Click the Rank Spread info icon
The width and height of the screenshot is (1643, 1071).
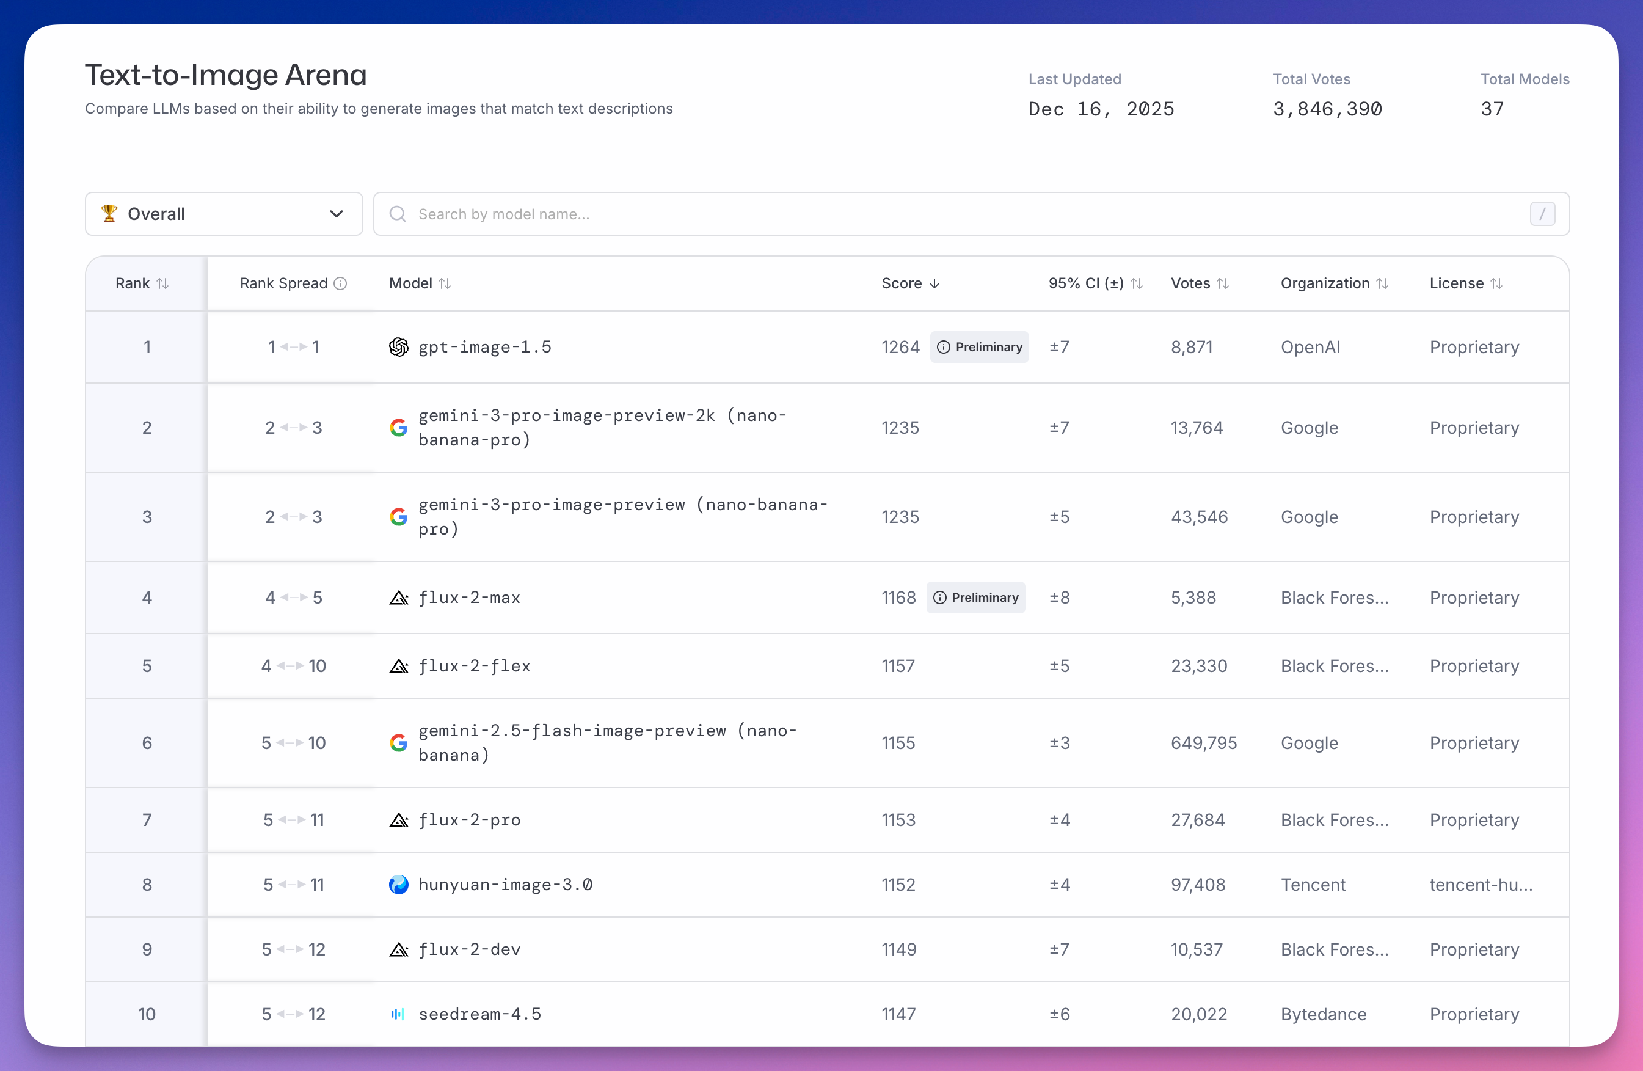[x=340, y=283]
